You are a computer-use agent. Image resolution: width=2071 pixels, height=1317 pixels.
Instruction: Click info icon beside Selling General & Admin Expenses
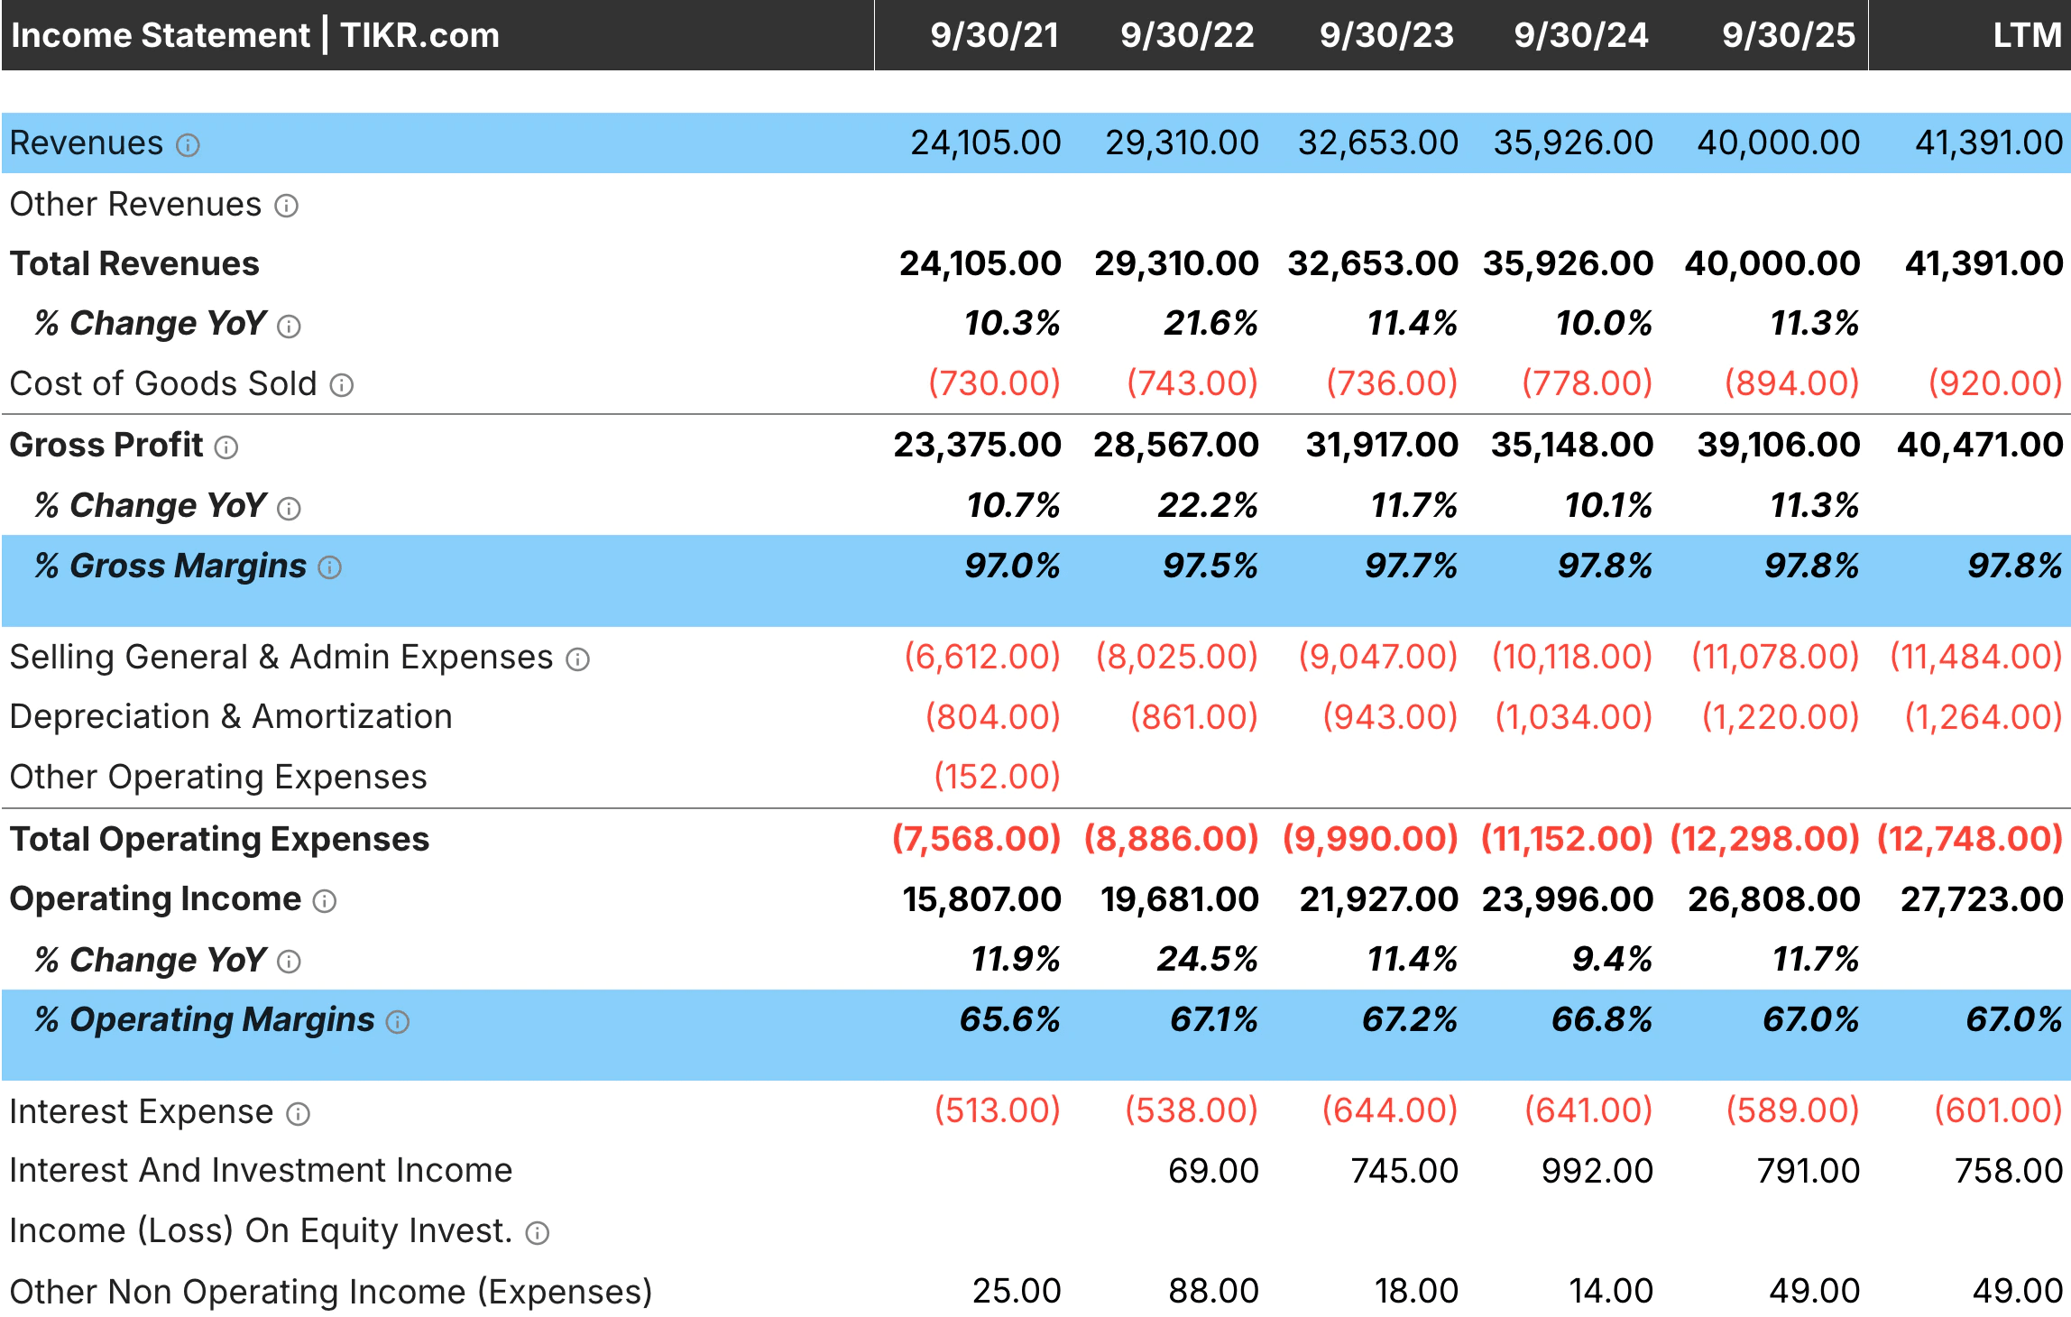pyautogui.click(x=577, y=659)
